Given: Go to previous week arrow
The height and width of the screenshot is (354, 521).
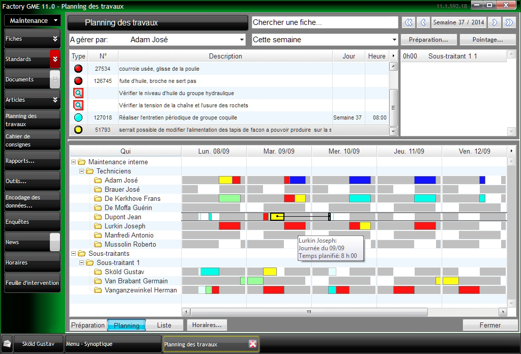Looking at the screenshot, I should pos(423,22).
